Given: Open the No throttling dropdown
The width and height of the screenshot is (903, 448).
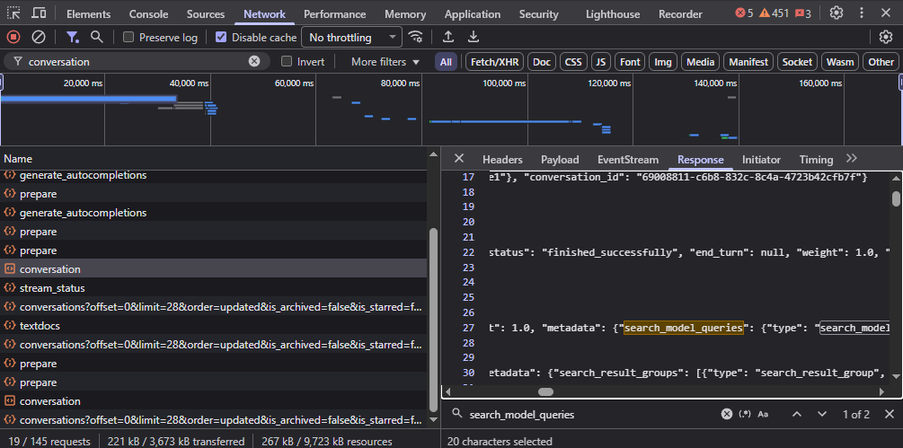Looking at the screenshot, I should 352,38.
